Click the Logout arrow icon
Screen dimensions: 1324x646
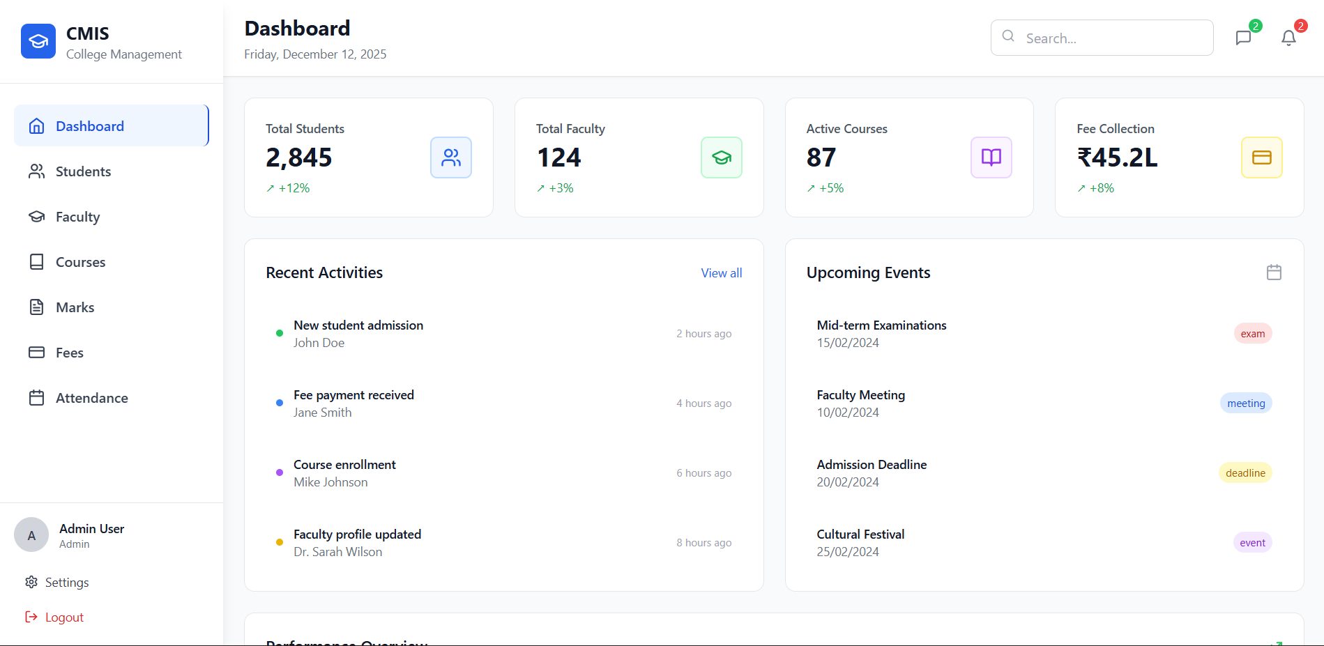tap(31, 617)
